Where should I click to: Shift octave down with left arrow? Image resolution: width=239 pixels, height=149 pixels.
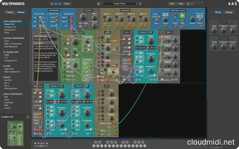point(35,143)
